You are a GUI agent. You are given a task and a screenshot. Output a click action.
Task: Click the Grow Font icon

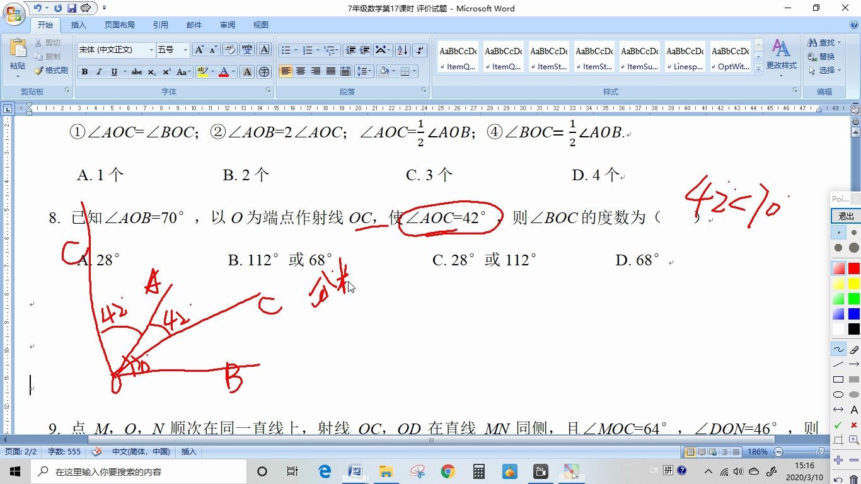199,50
